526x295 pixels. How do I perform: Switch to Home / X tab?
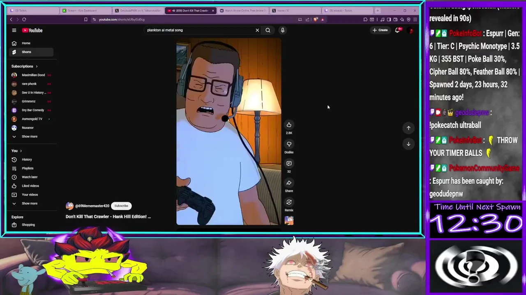295,10
